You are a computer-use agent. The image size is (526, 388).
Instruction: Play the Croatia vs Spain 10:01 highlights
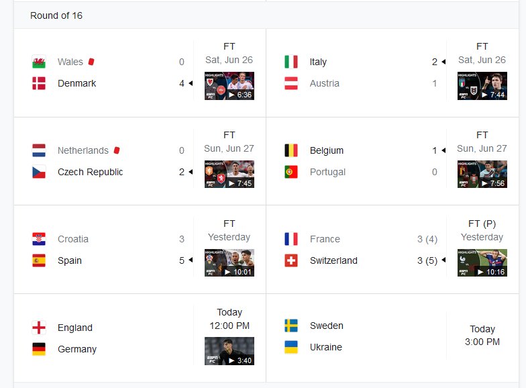pyautogui.click(x=229, y=263)
